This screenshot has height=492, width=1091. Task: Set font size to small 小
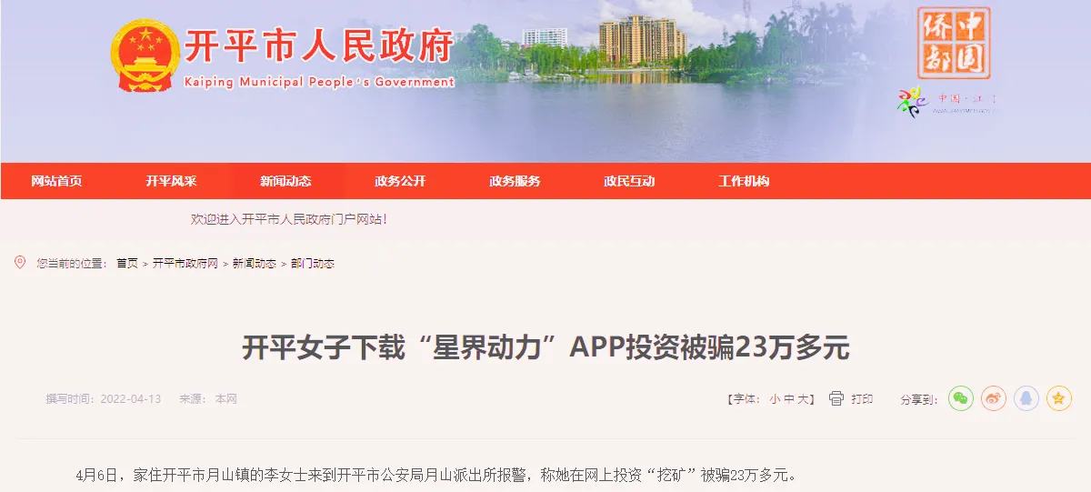click(775, 399)
